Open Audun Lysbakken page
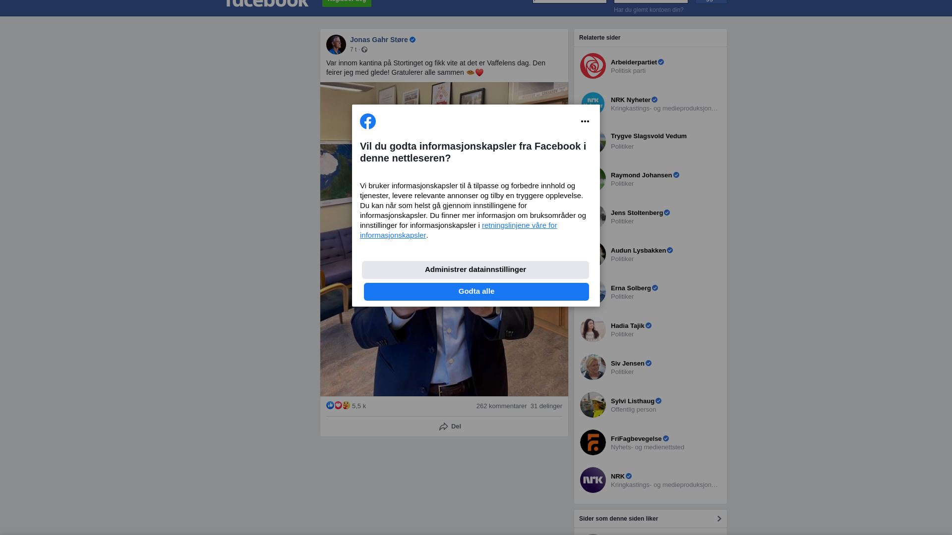This screenshot has height=535, width=952. pyautogui.click(x=638, y=251)
